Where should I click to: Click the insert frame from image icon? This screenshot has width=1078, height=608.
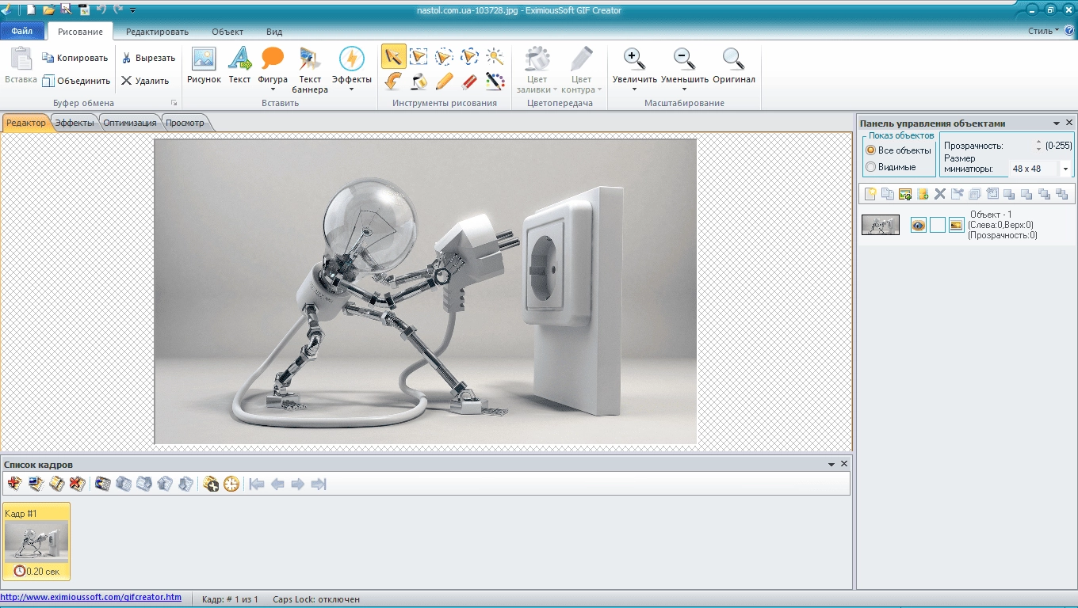coord(35,484)
